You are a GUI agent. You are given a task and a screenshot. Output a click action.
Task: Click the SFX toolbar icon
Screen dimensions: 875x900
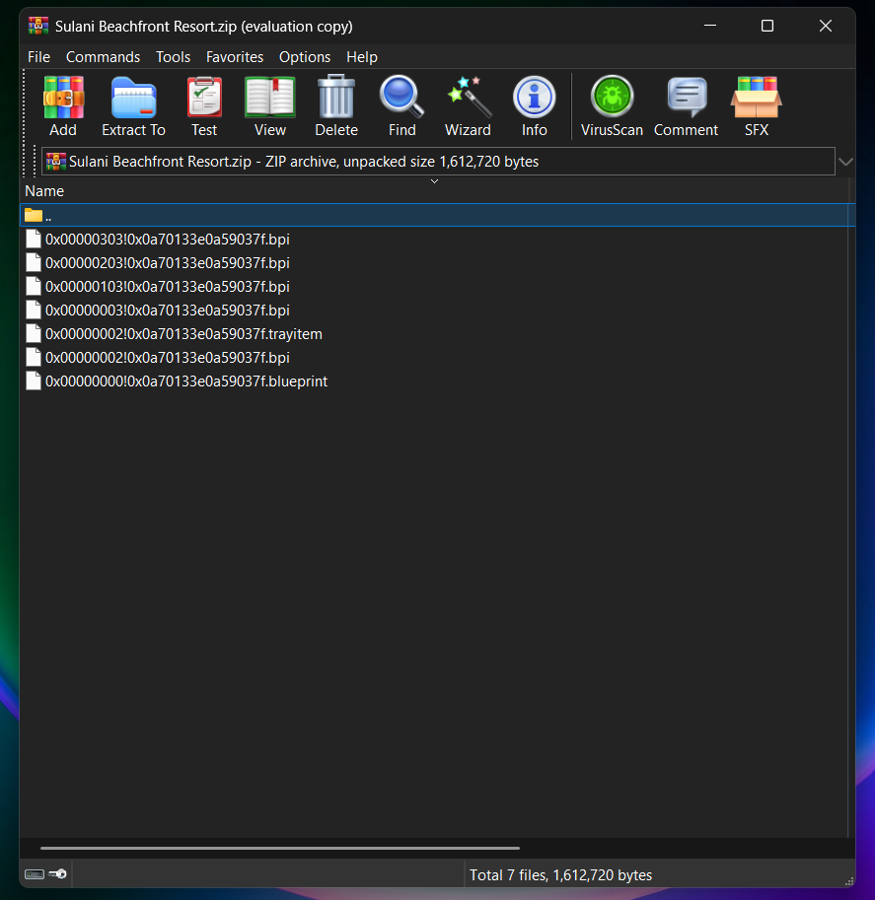point(756,106)
